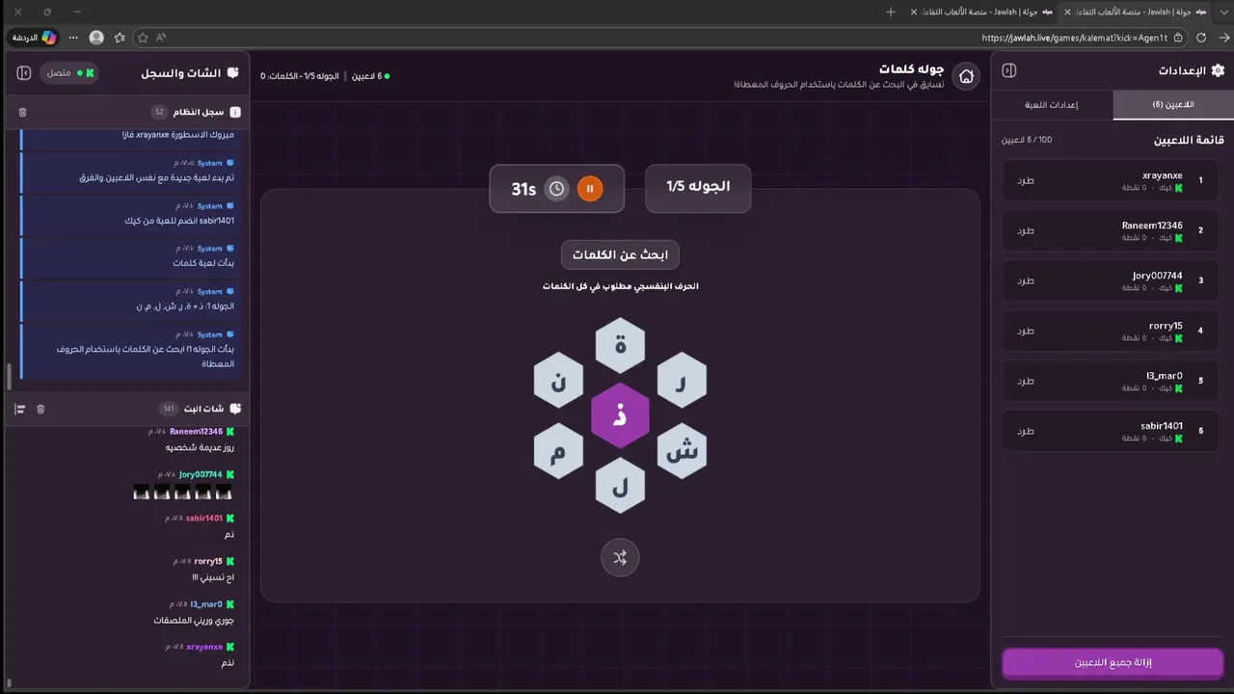Click the sticker images in Jory007744's chat message
The width and height of the screenshot is (1234, 694).
click(x=182, y=492)
